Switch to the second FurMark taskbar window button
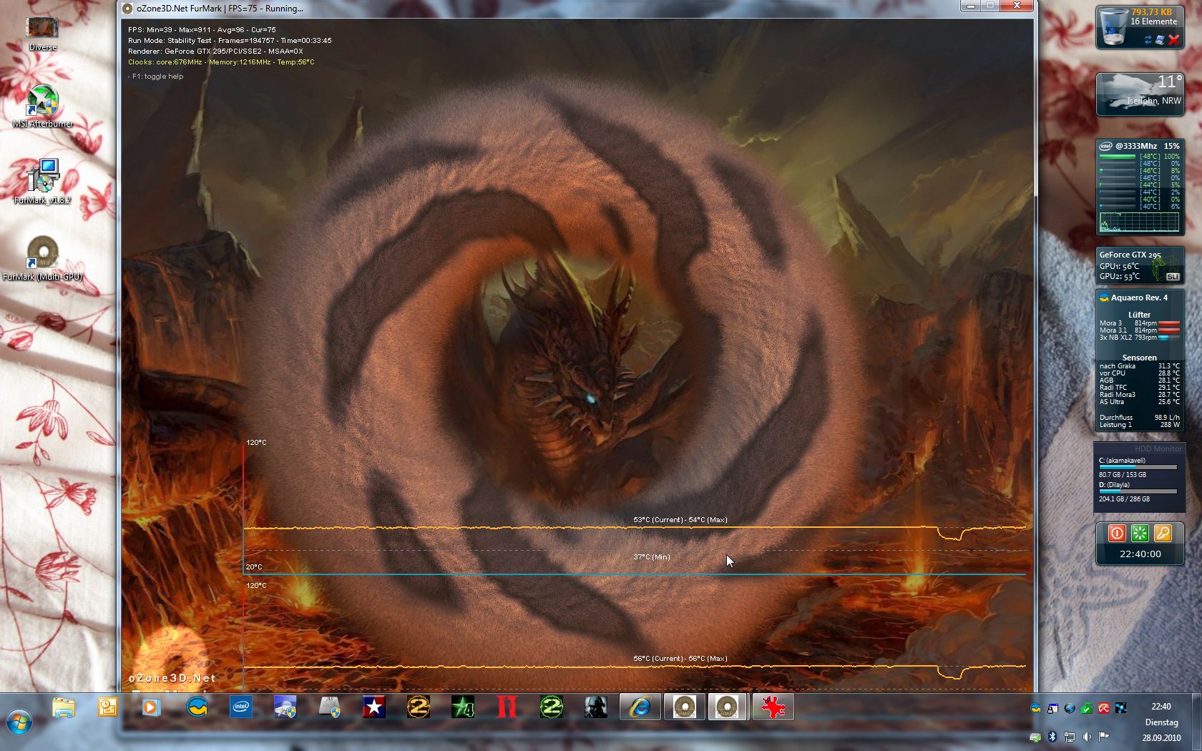The width and height of the screenshot is (1202, 751). (x=728, y=707)
